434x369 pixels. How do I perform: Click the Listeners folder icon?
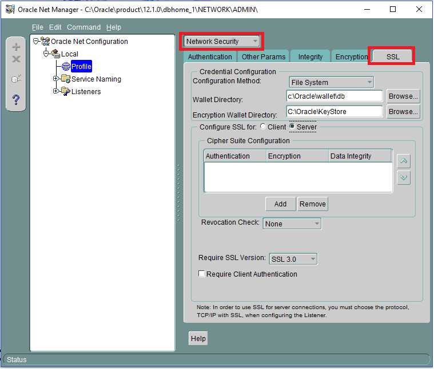[66, 91]
